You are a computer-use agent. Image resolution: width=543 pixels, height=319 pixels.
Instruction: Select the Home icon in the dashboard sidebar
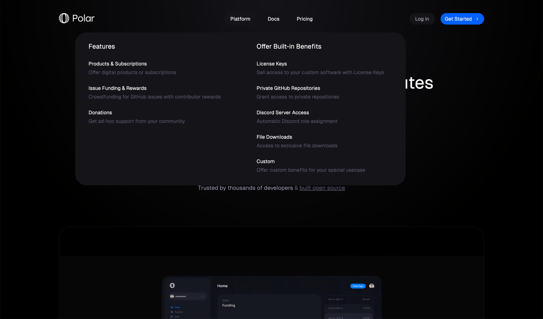tap(172, 307)
